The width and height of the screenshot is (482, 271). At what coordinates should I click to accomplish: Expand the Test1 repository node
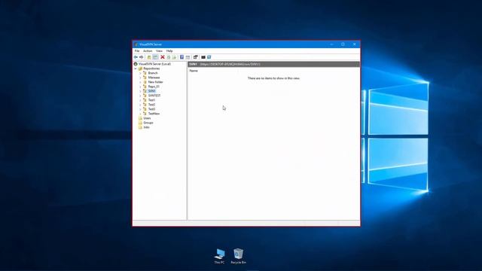[140, 100]
